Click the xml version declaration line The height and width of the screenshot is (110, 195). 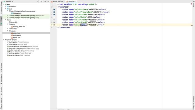pos(77,4)
